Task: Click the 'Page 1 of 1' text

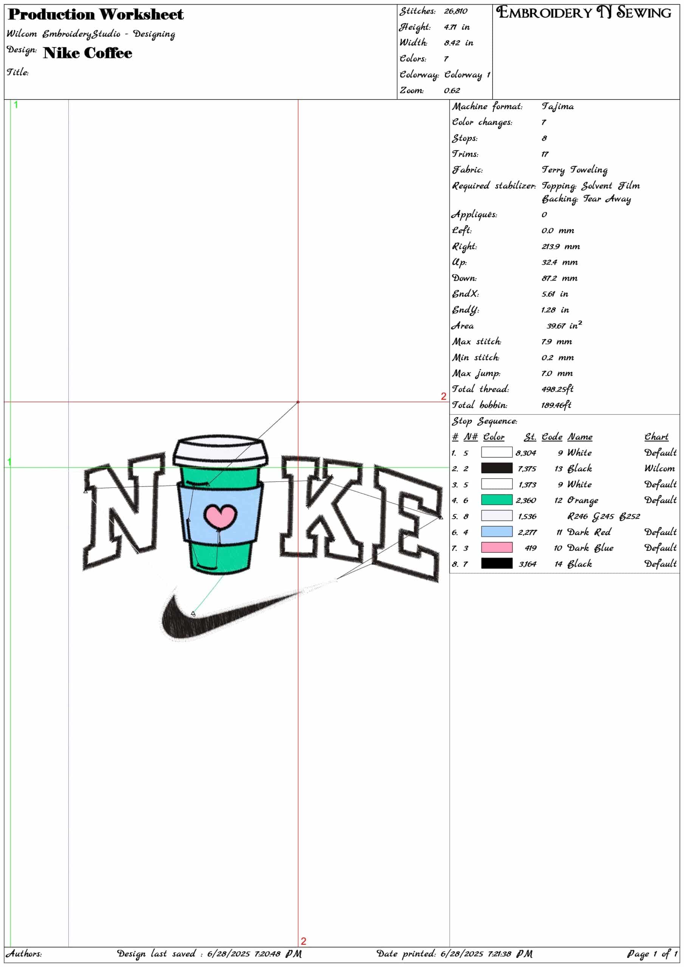Action: pos(652,953)
